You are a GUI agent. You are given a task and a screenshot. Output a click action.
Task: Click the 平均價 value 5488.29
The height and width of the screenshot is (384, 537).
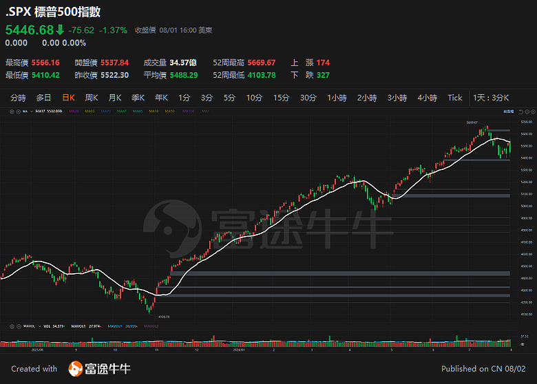[184, 75]
